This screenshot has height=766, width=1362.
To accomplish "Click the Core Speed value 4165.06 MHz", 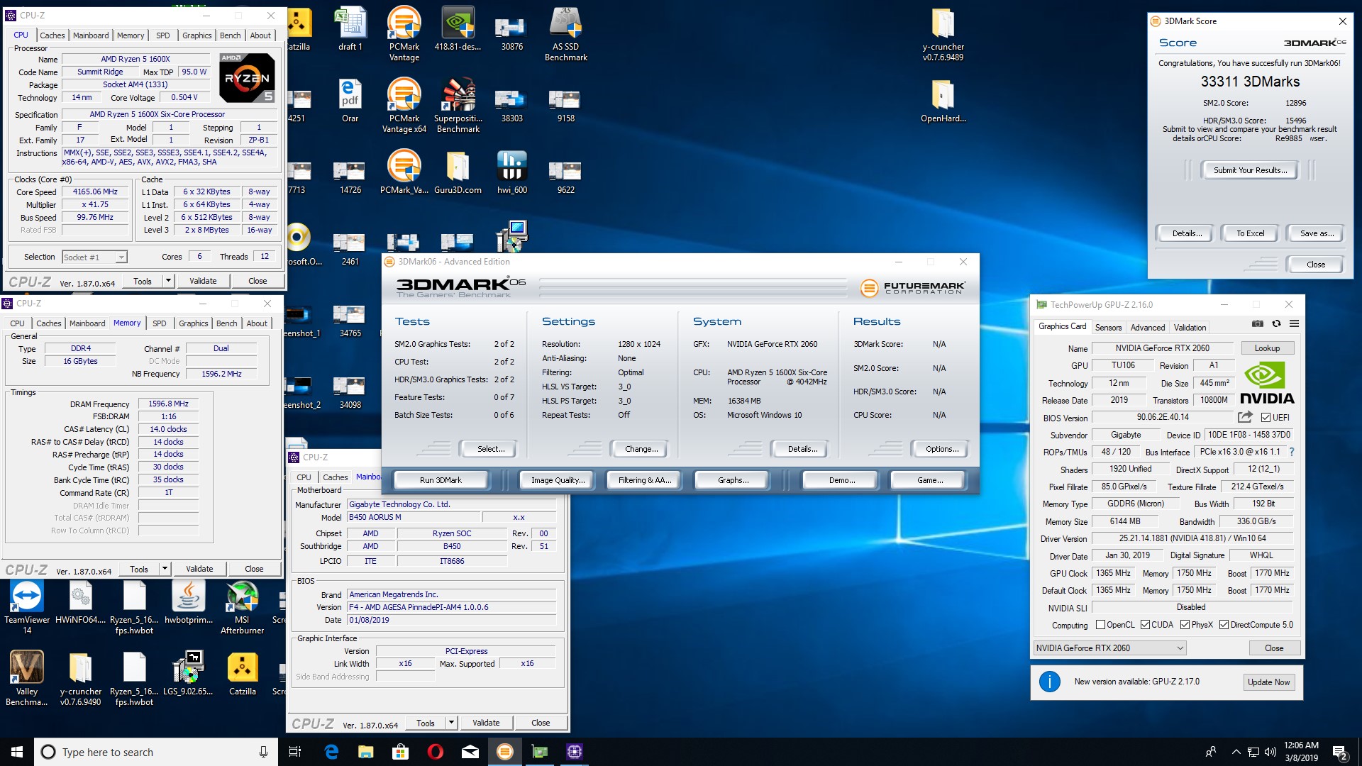I will (x=95, y=191).
